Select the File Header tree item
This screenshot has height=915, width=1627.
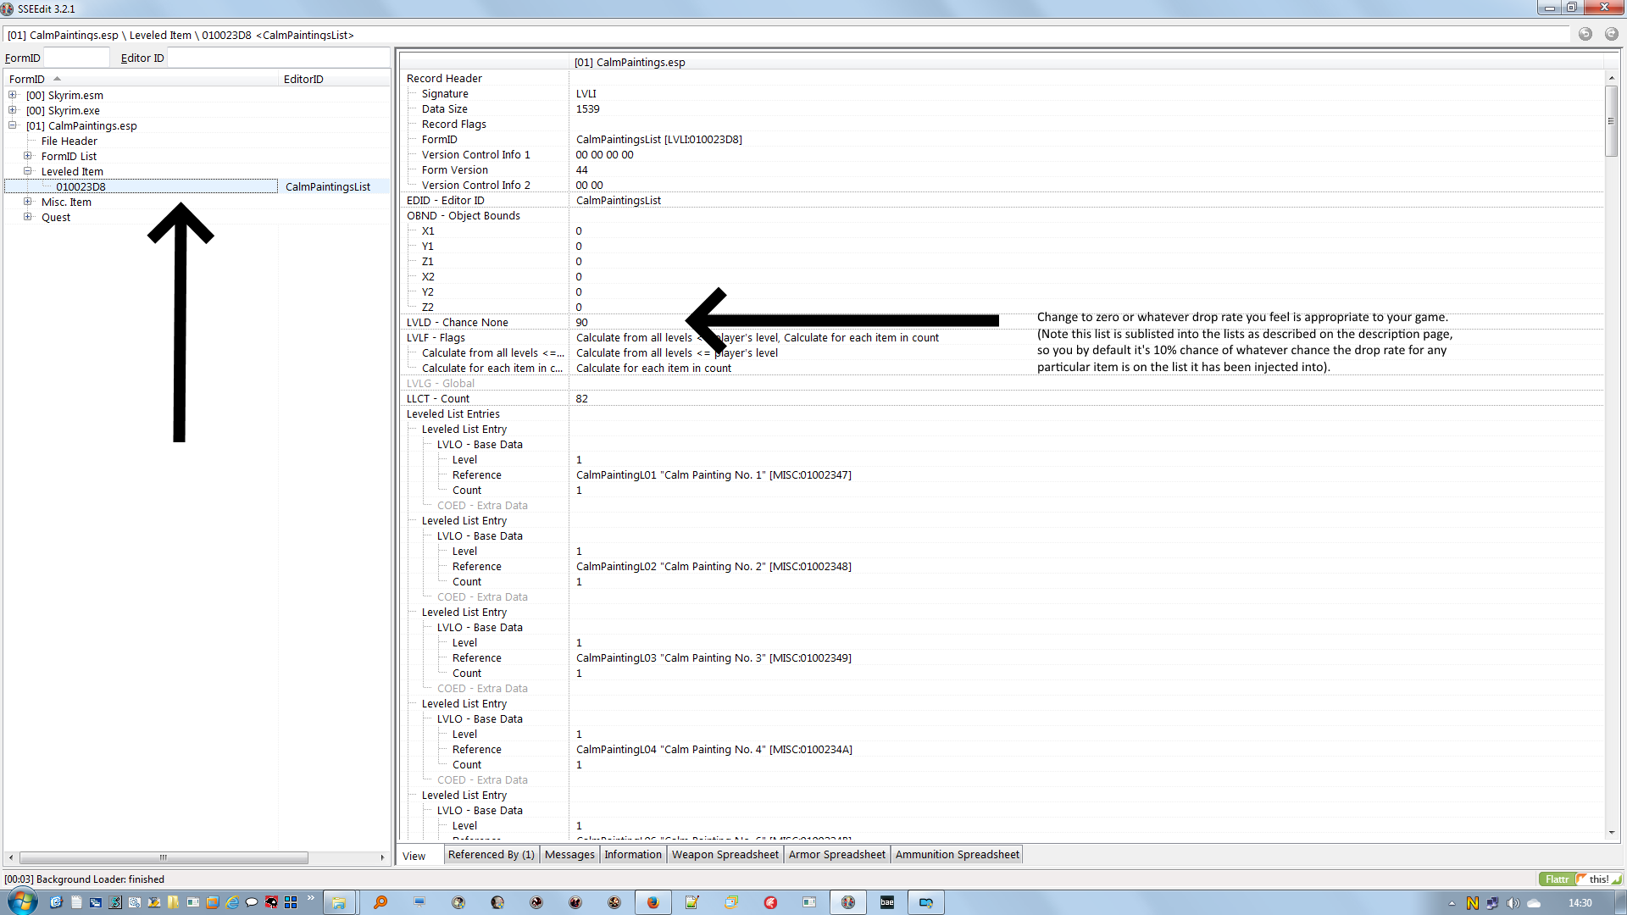tap(69, 141)
